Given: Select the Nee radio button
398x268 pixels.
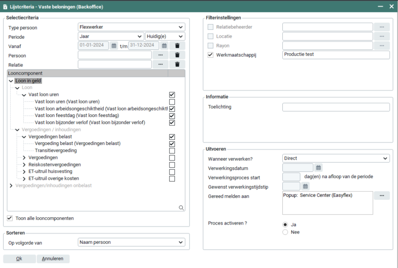Looking at the screenshot, I should [285, 232].
